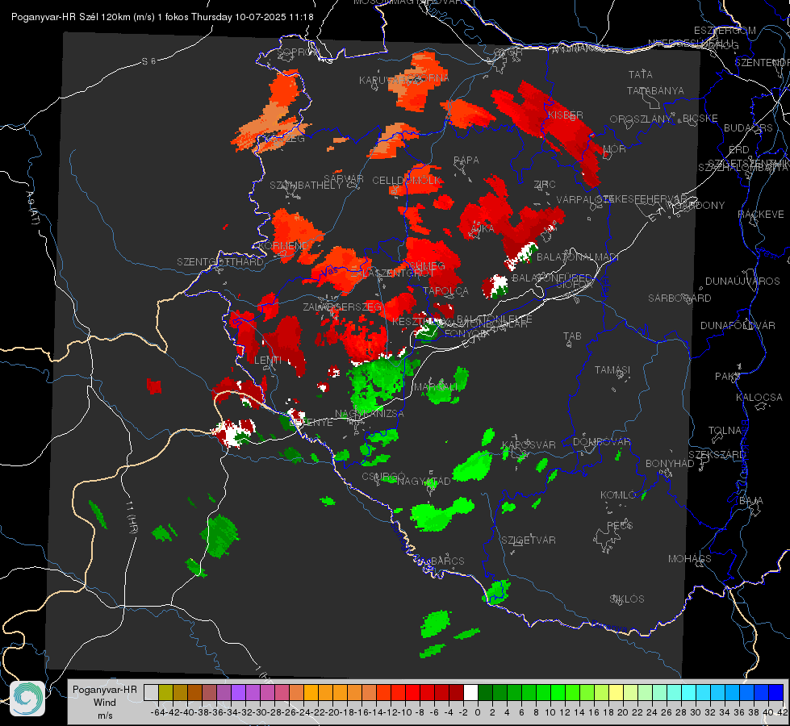The image size is (790, 726).
Task: Select the LENTI city label
Action: [268, 360]
